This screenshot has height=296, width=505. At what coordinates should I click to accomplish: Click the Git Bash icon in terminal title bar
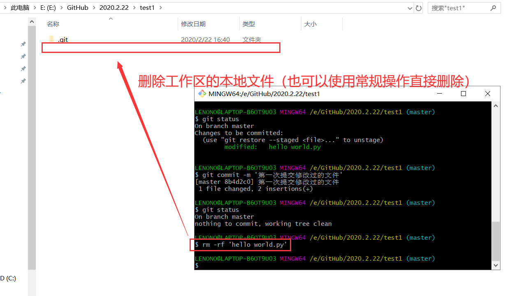coord(202,93)
